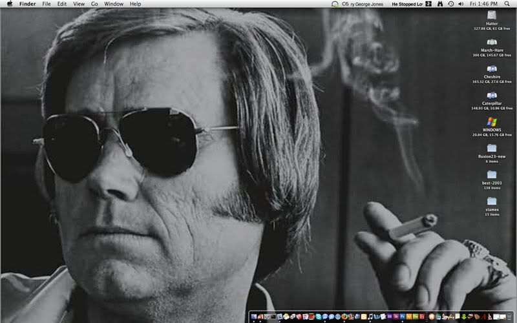Click the Spotlight magnifying glass icon

(507, 4)
